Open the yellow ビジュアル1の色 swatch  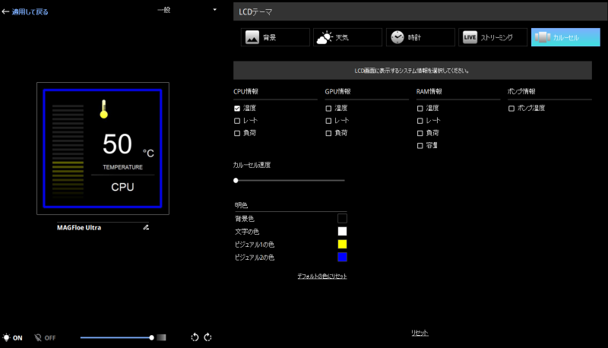pyautogui.click(x=342, y=244)
